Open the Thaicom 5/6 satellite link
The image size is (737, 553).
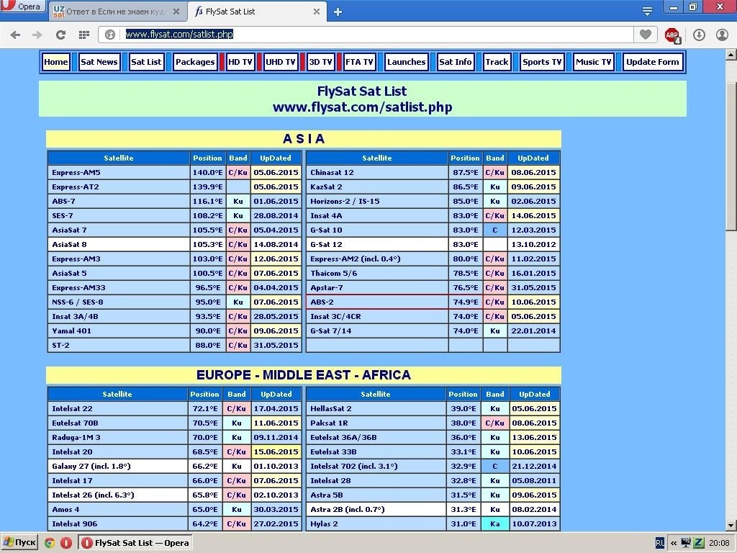click(333, 273)
